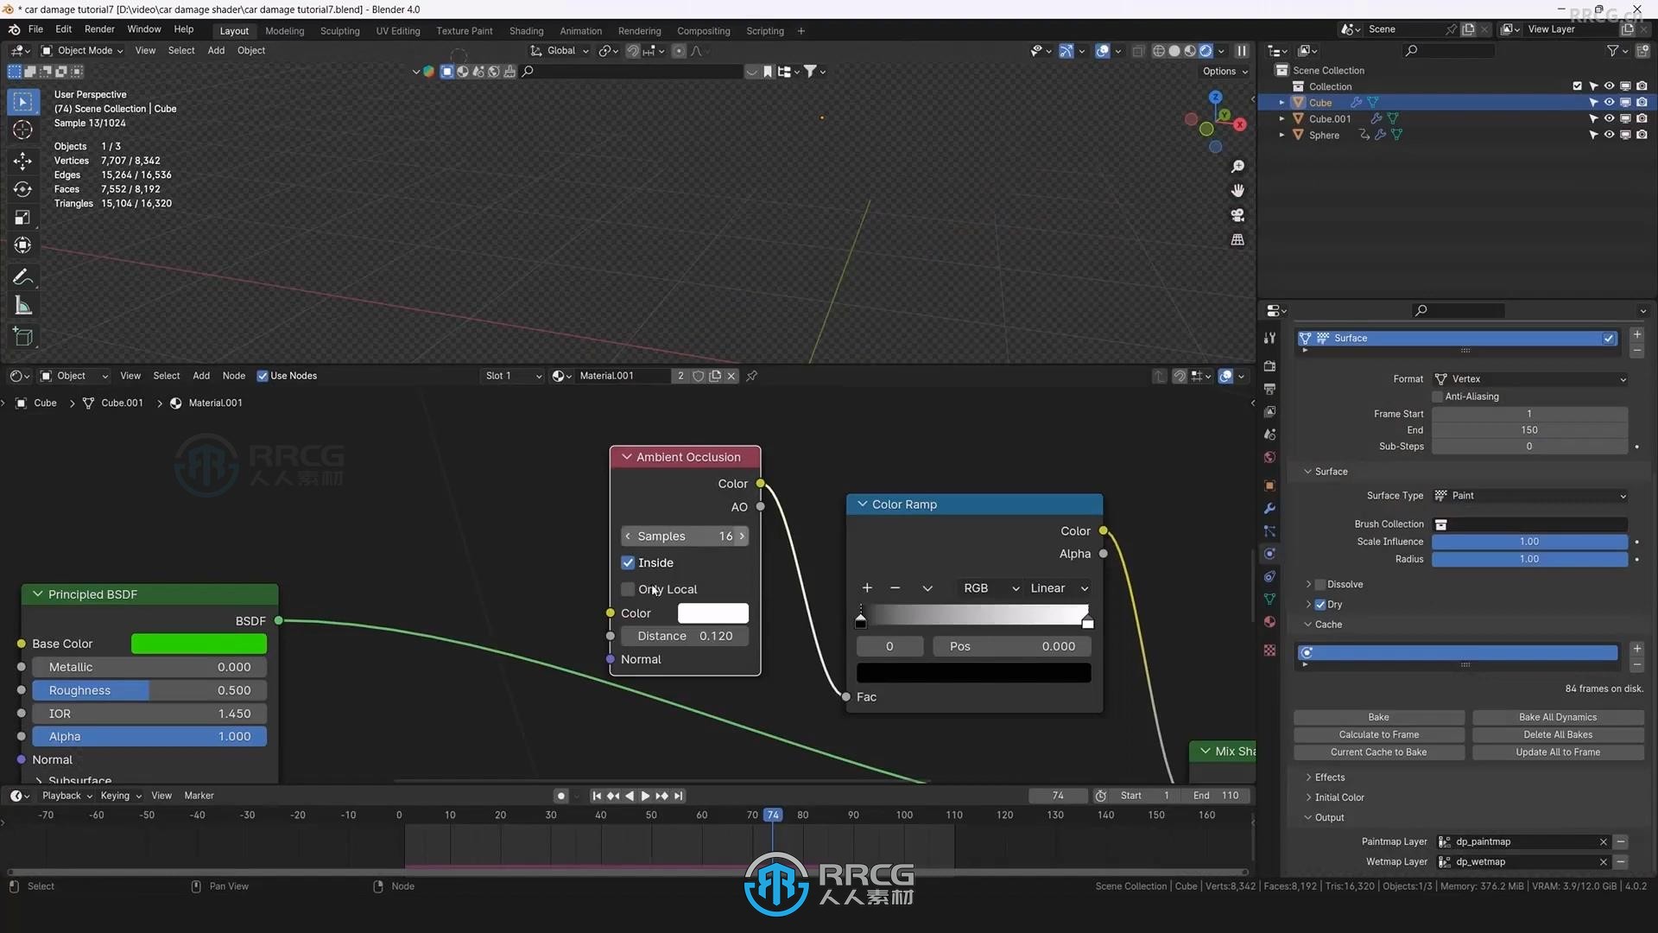Select the Annotate tool icon in toolbar

point(22,276)
